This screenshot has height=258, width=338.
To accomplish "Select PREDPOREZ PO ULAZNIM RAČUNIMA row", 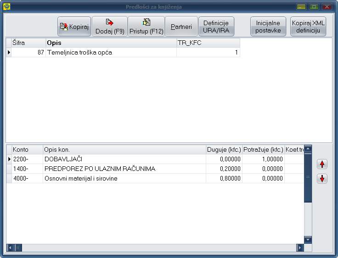I will pyautogui.click(x=124, y=169).
